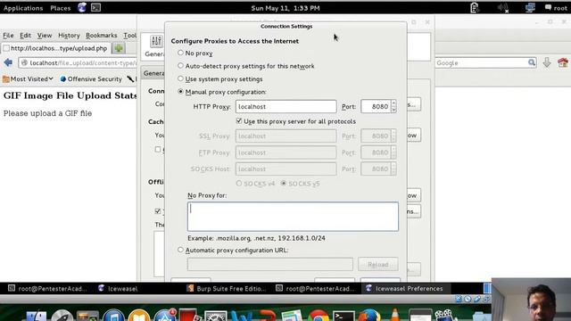Select Auto-detect proxy settings for this network
The height and width of the screenshot is (321, 571).
pos(180,66)
